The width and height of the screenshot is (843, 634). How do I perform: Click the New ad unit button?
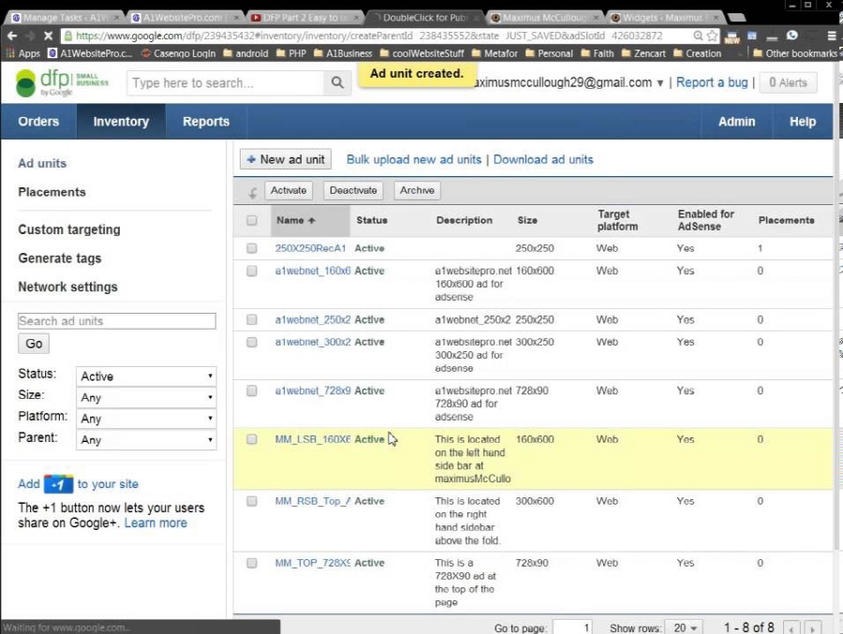pos(285,159)
